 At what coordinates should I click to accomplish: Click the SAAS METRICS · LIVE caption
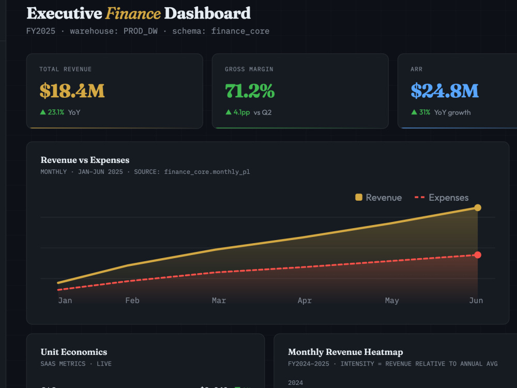pyautogui.click(x=76, y=364)
